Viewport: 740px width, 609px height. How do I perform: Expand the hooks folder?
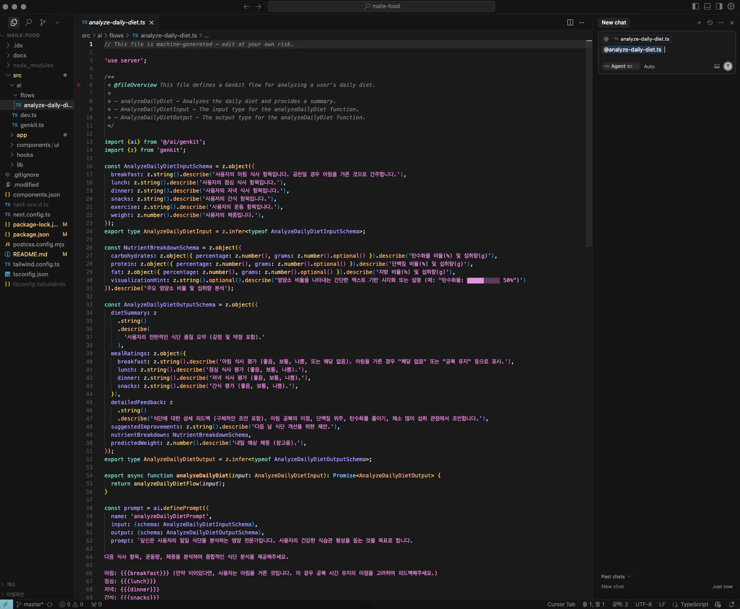tap(37, 155)
